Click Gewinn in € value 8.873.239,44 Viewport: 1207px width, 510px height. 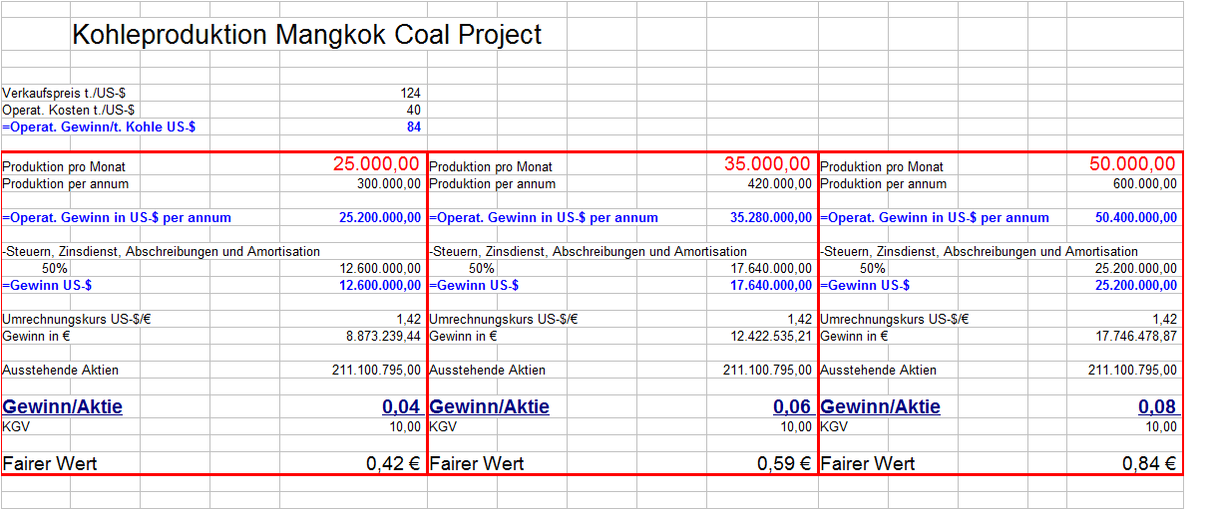383,337
